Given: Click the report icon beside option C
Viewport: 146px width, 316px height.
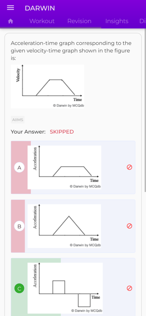Looking at the screenshot, I should [x=129, y=289].
